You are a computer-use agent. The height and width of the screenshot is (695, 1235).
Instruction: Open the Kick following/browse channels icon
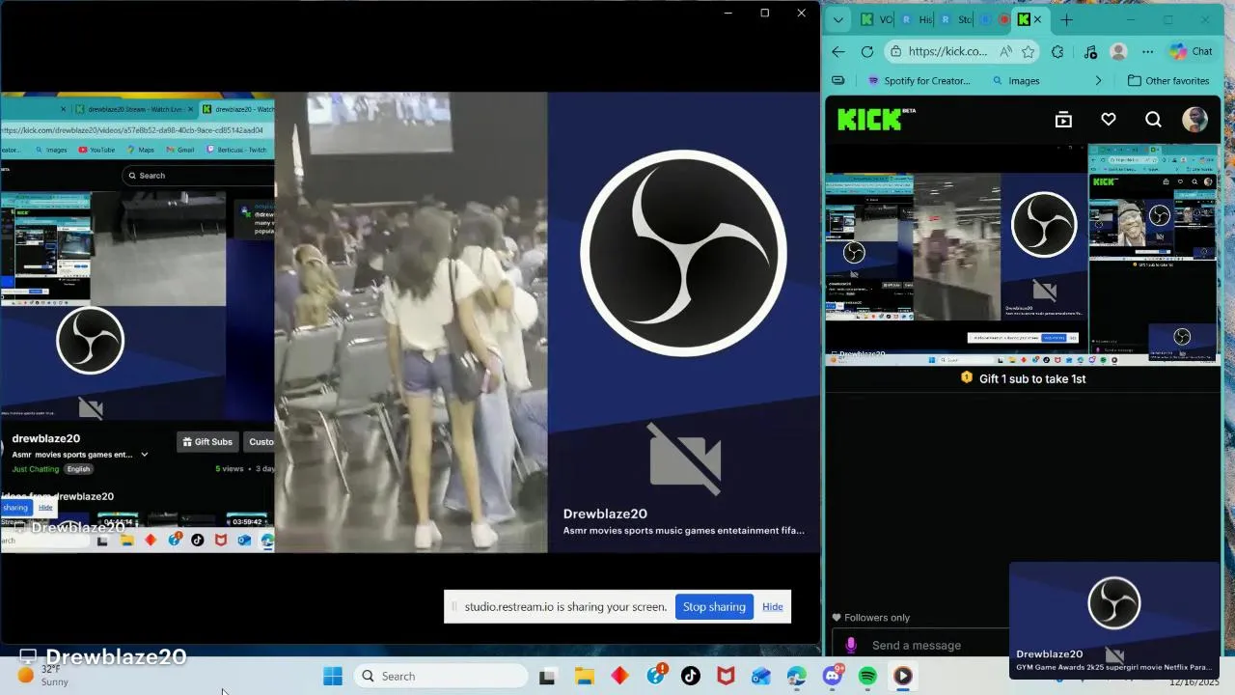pyautogui.click(x=1063, y=120)
